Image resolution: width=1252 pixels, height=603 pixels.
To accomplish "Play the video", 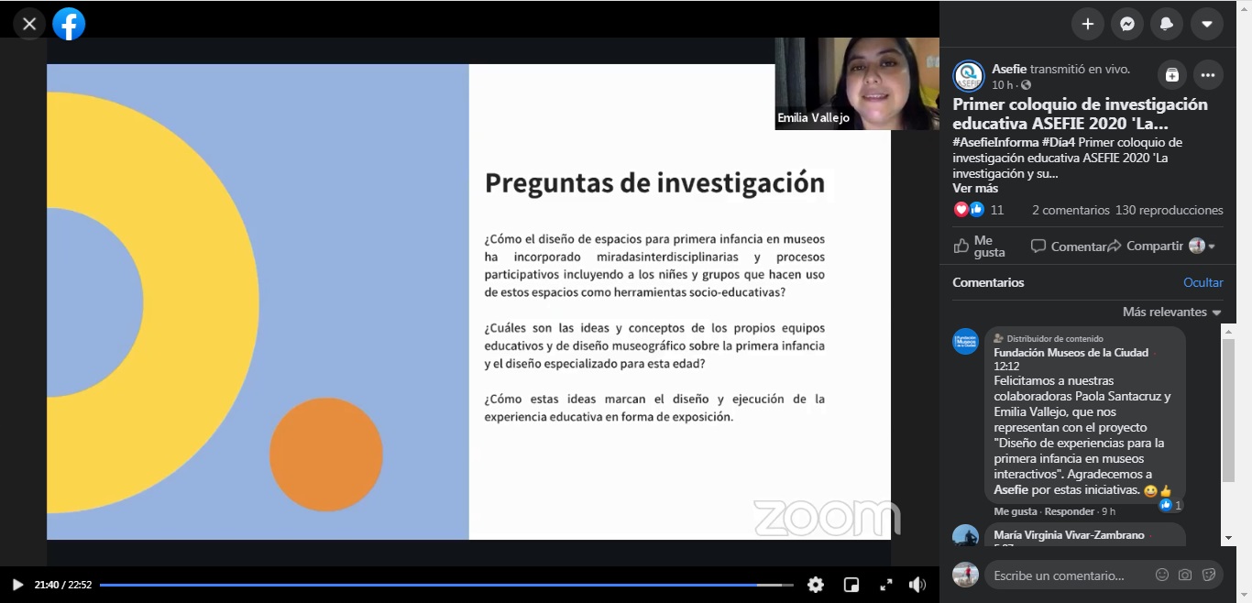I will tap(17, 585).
